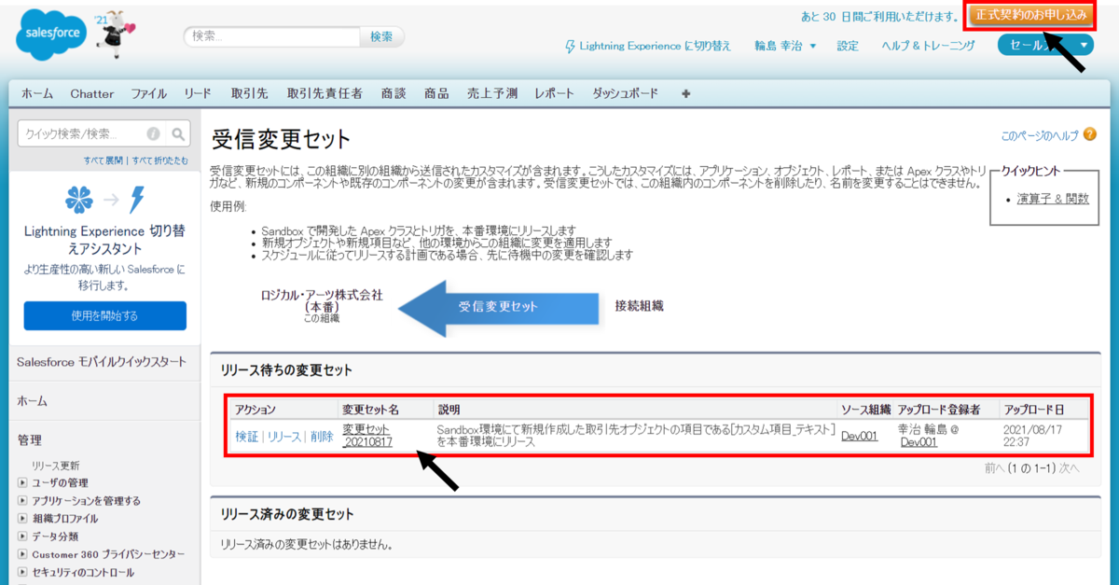Image resolution: width=1119 pixels, height=585 pixels.
Task: Expand the データ分類 tree node
Action: point(22,536)
